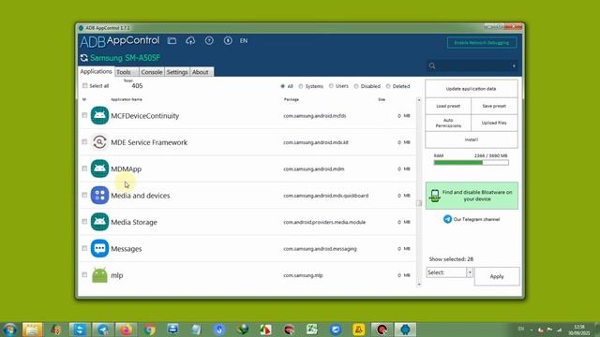Screen dimensions: 600x337
Task: Check the MDE Service Framework checkbox
Action: [x=84, y=141]
